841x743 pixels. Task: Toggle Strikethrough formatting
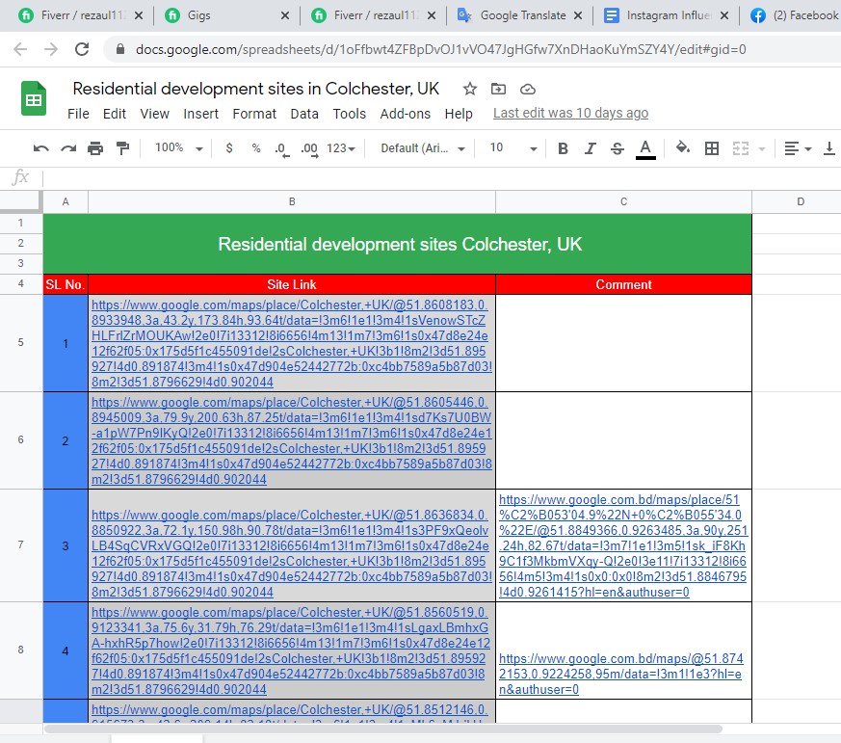pos(618,148)
